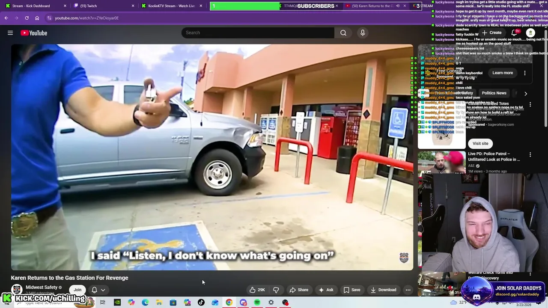The height and width of the screenshot is (308, 548).
Task: Mute the Karen Returns tab audio
Action: click(x=397, y=6)
